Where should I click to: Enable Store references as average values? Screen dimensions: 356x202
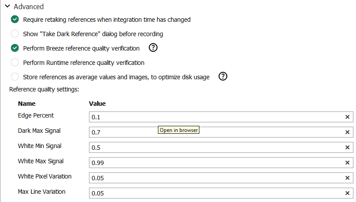coord(15,77)
